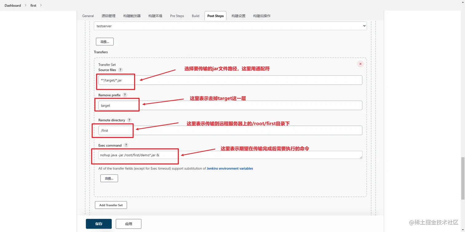Open help for Source files
465x232 pixels.
click(121, 70)
